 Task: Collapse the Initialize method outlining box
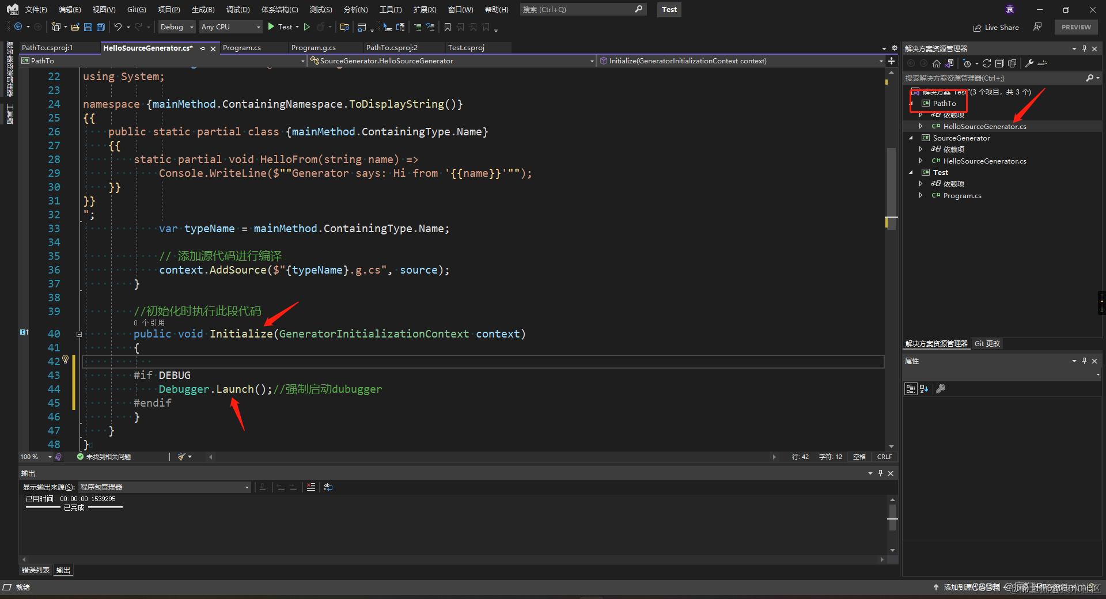[x=79, y=334]
